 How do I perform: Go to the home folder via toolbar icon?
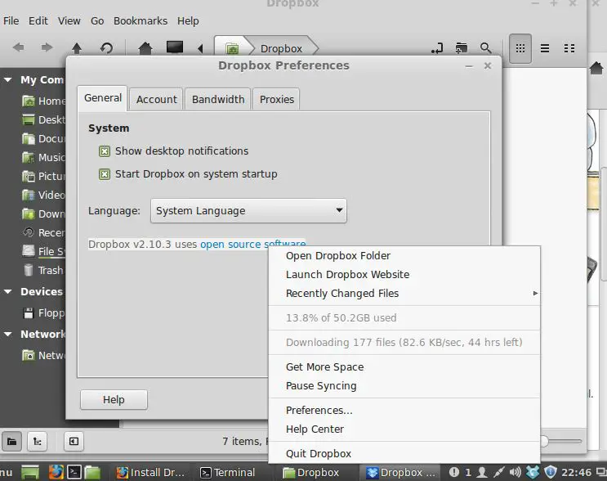point(145,48)
